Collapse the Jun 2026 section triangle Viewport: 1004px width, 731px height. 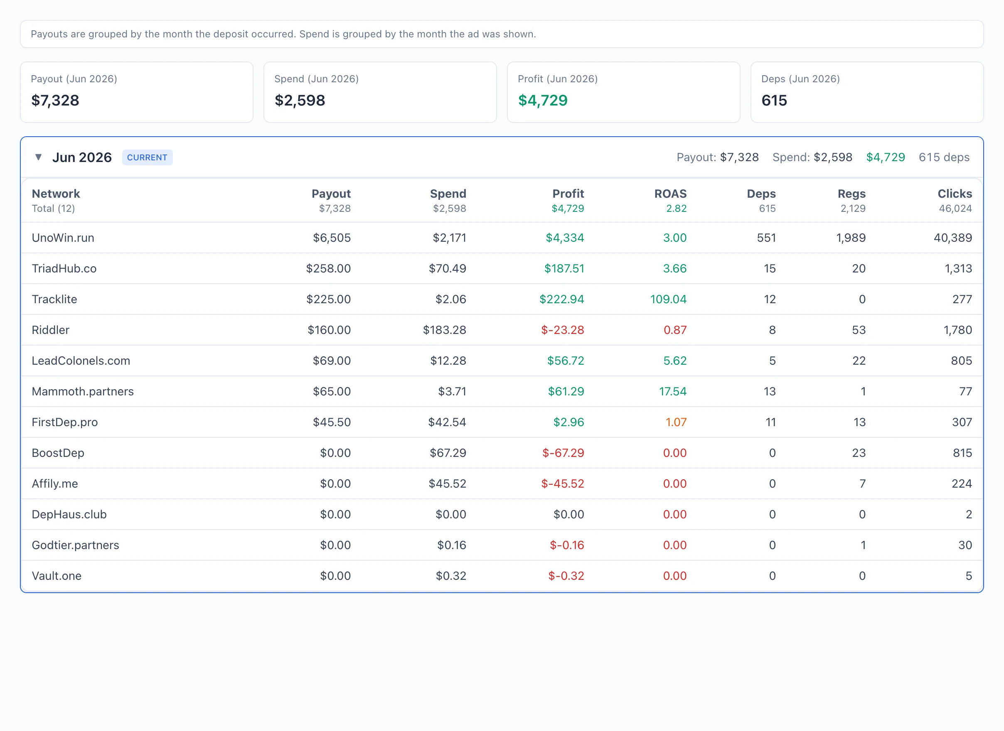pos(39,157)
